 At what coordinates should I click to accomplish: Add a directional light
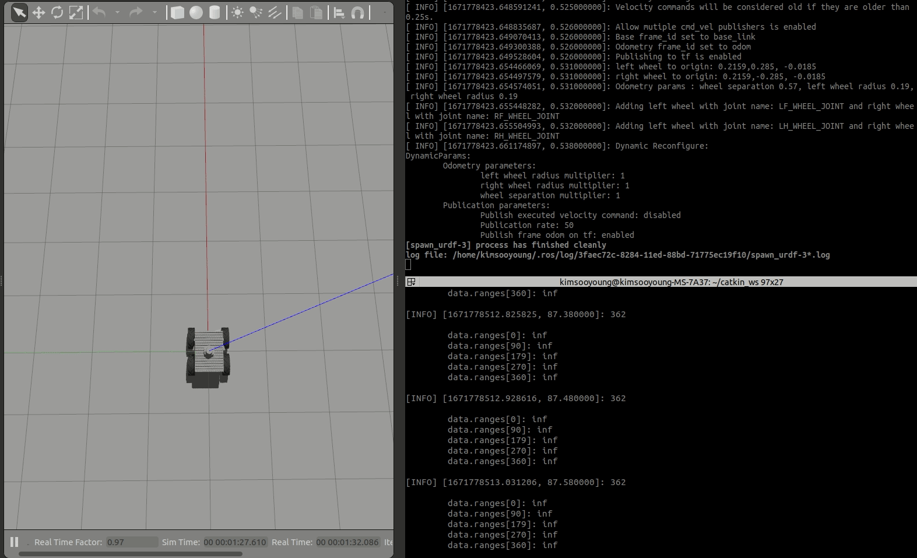click(x=275, y=12)
